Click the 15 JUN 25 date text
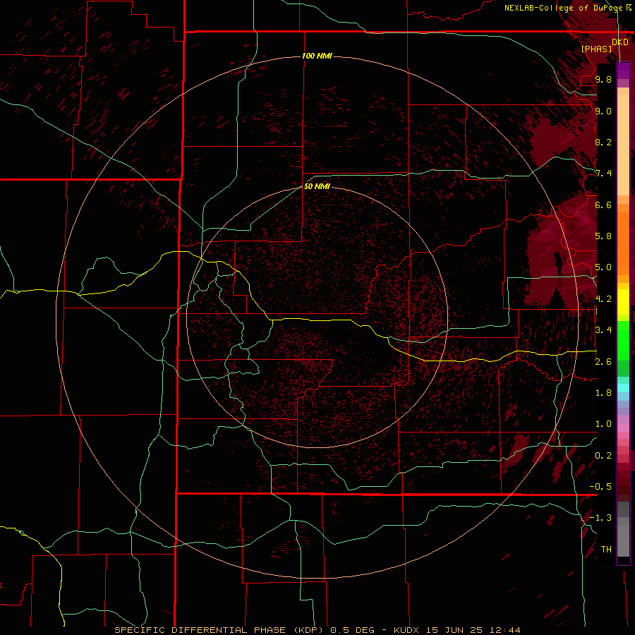The width and height of the screenshot is (635, 635). [x=455, y=630]
